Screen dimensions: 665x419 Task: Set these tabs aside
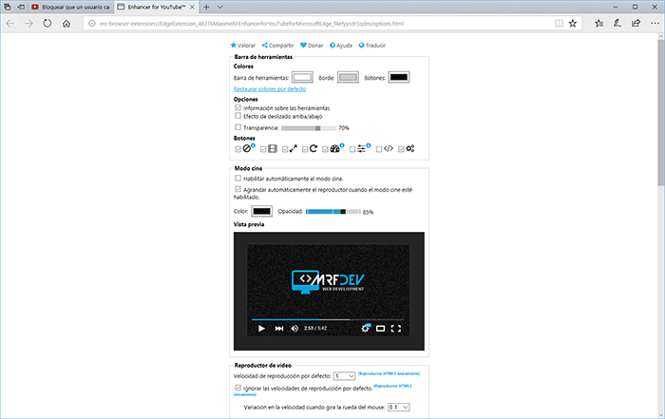point(21,7)
